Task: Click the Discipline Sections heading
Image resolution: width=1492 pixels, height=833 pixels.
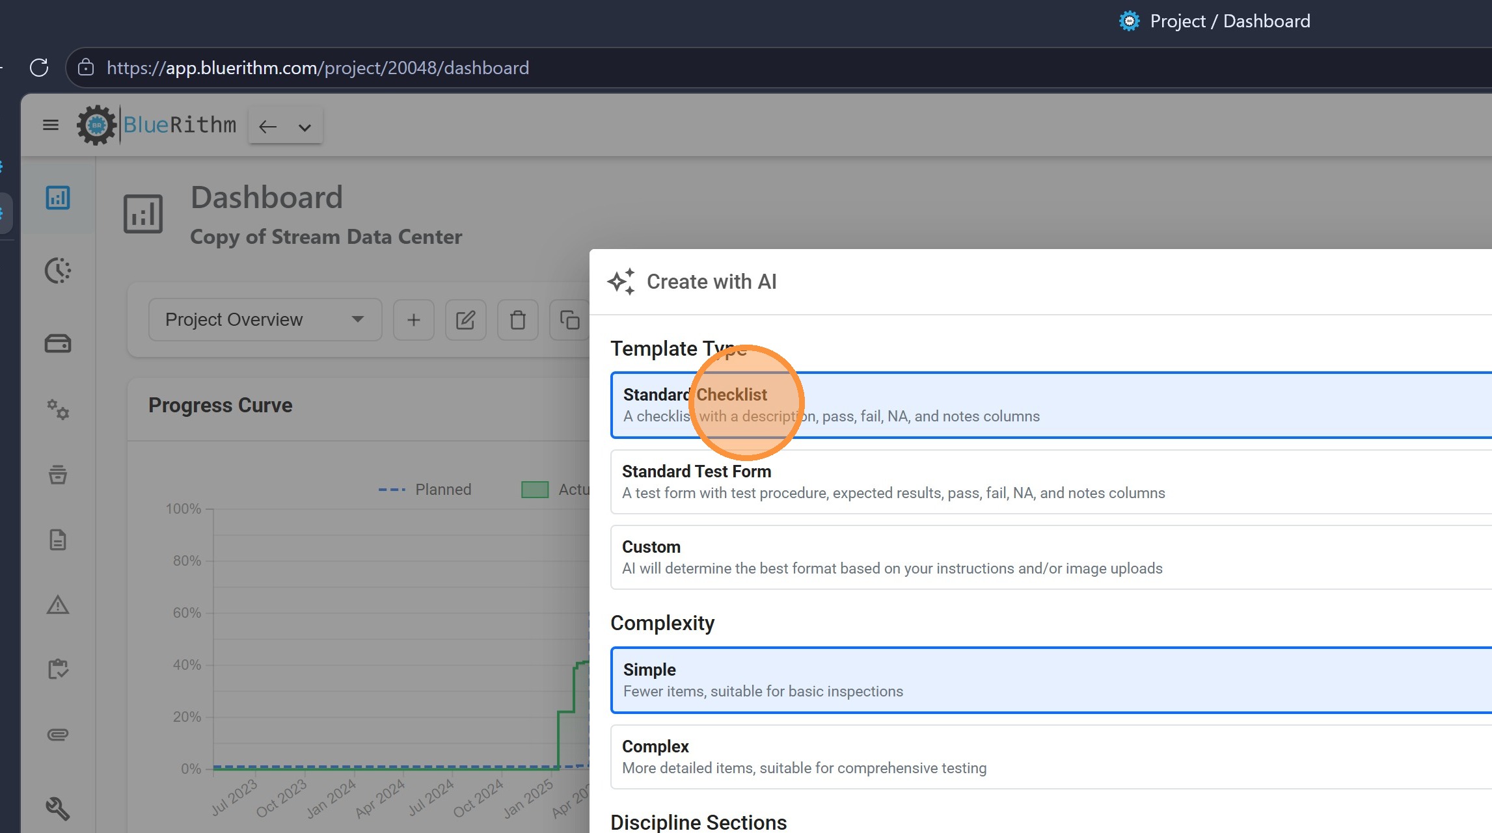Action: click(x=698, y=823)
